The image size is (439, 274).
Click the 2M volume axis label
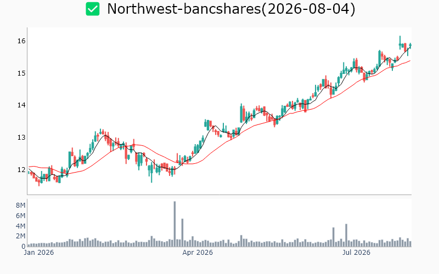[x=20, y=236]
